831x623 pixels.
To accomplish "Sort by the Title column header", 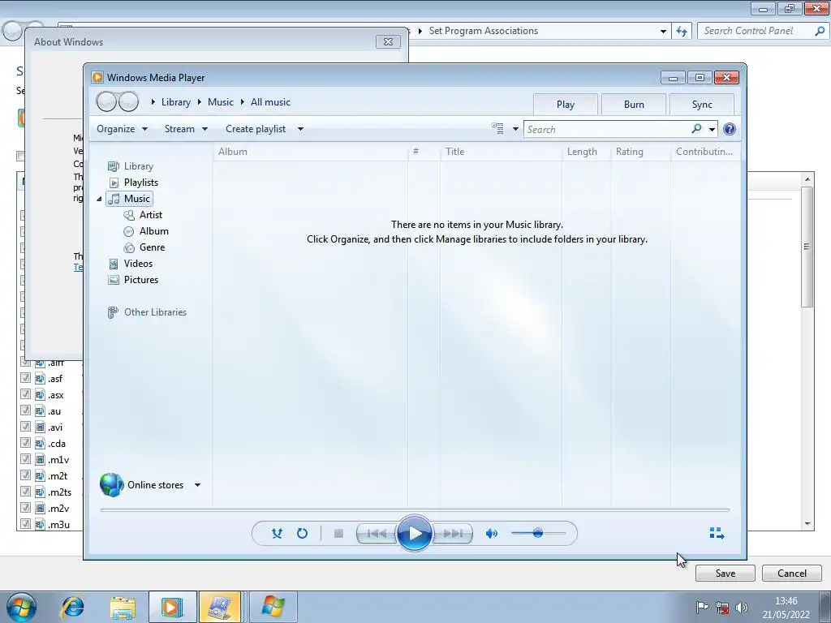I will [x=501, y=152].
